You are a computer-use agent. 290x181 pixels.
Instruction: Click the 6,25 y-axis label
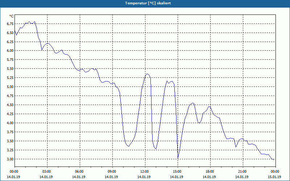[x=10, y=42]
